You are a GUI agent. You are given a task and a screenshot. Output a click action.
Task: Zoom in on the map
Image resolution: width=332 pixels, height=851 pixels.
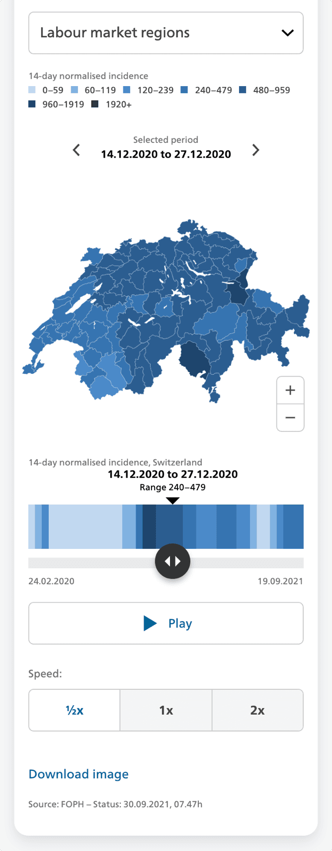click(290, 390)
